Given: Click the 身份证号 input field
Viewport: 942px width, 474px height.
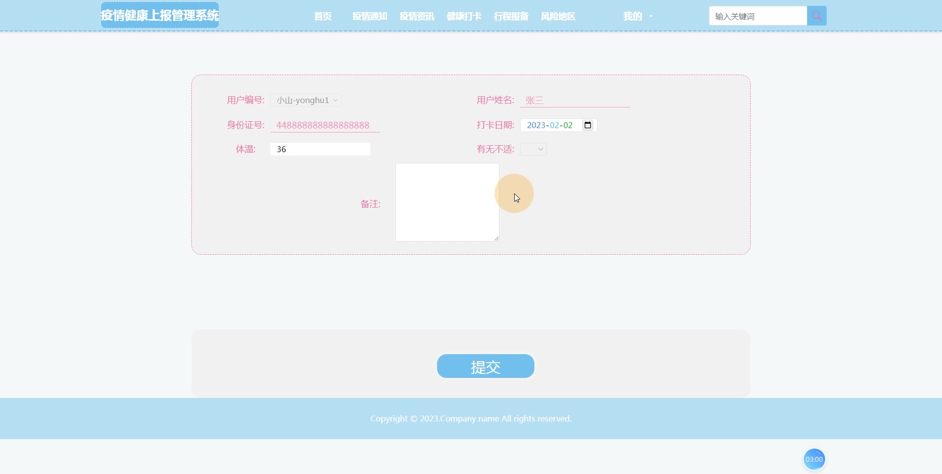Looking at the screenshot, I should [x=325, y=125].
